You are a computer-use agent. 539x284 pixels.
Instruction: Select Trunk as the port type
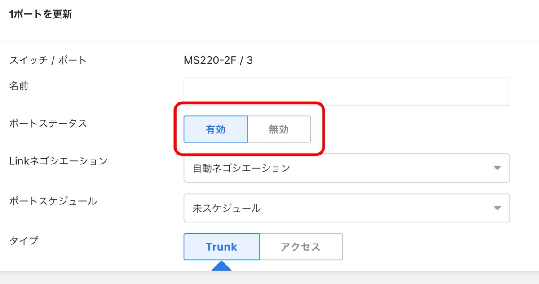coord(221,246)
